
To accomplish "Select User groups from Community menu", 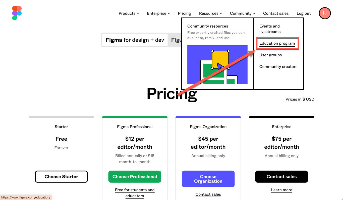I will [270, 55].
